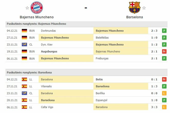
Task: Click green P badge for Dortmundas match
Action: click(x=164, y=31)
